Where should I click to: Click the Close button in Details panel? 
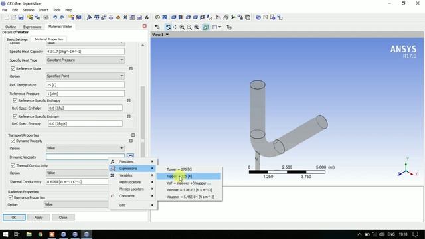pyautogui.click(x=63, y=217)
